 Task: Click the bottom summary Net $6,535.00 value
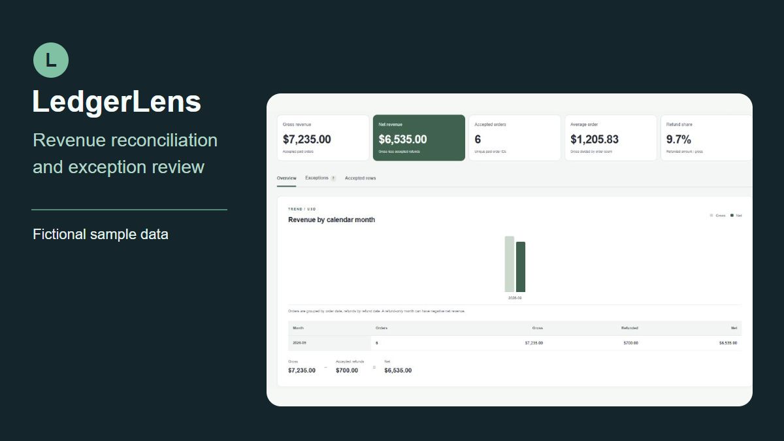click(x=398, y=370)
